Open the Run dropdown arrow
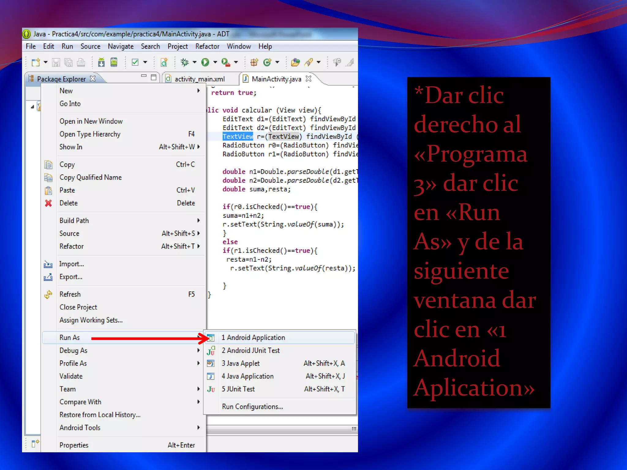 click(x=215, y=62)
